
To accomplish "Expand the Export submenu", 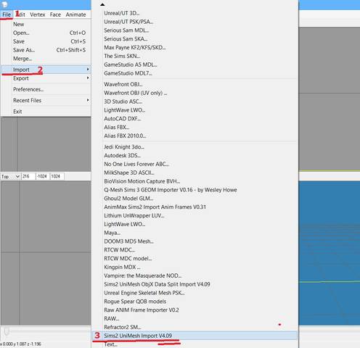I will tap(46, 78).
